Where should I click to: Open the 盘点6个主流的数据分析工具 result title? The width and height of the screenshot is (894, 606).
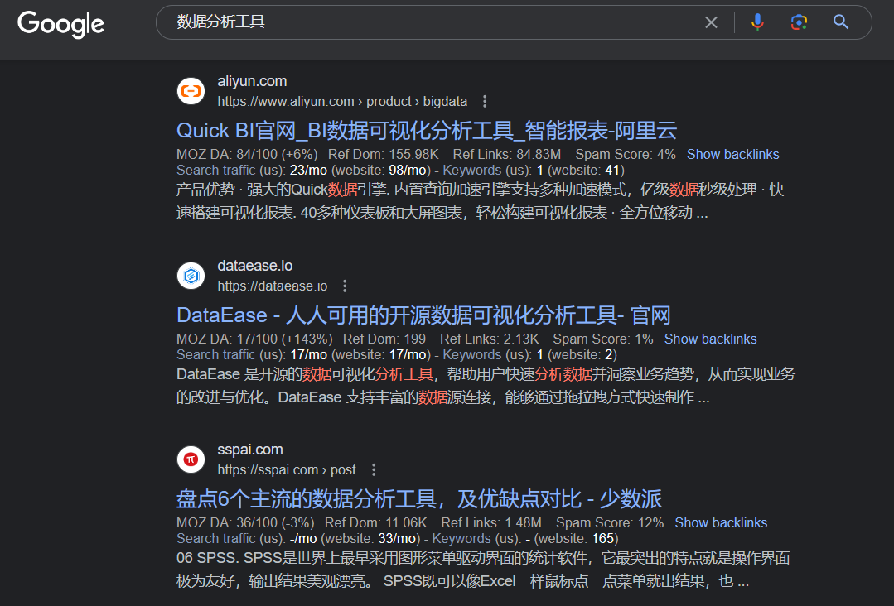point(419,499)
